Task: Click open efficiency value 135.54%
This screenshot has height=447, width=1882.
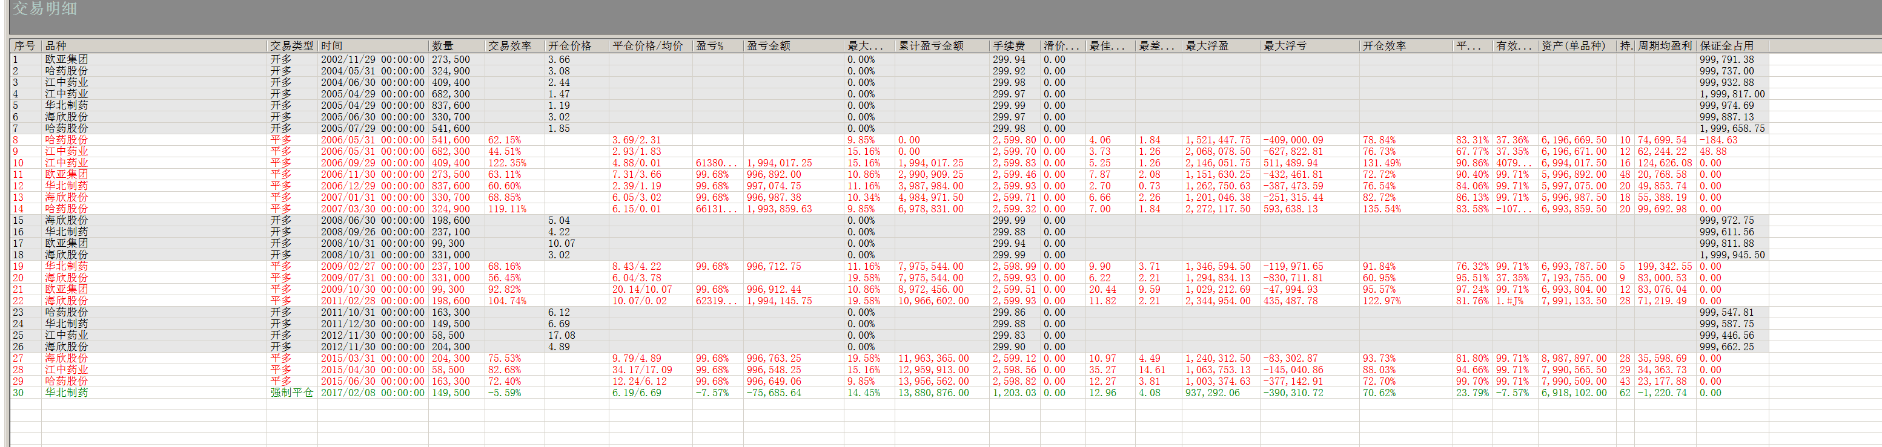Action: pyautogui.click(x=1382, y=209)
